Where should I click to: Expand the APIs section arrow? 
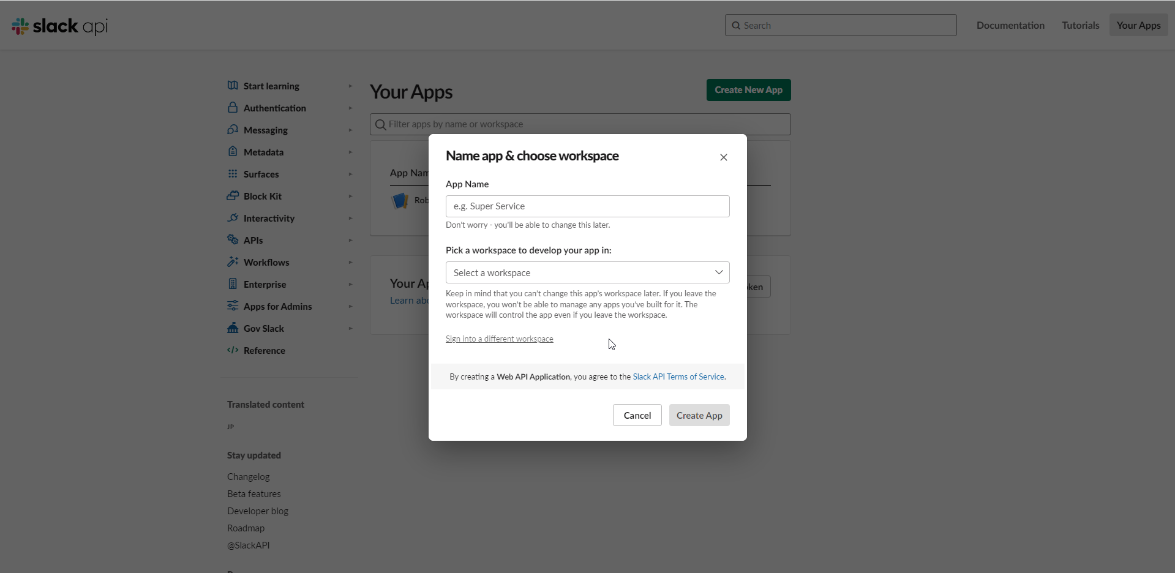tap(350, 240)
